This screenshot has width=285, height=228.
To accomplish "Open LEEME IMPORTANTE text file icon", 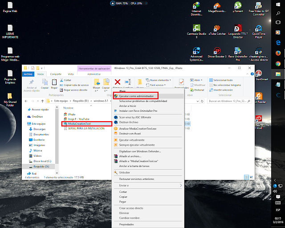I will click(10, 32).
